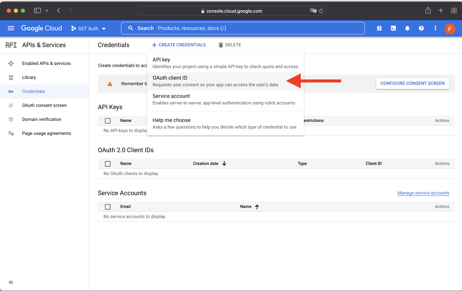Click the Name column up arrow
The width and height of the screenshot is (462, 291).
tap(257, 207)
